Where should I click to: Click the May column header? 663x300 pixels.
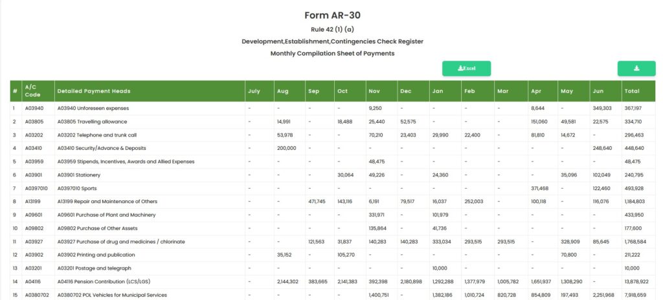tap(574, 91)
